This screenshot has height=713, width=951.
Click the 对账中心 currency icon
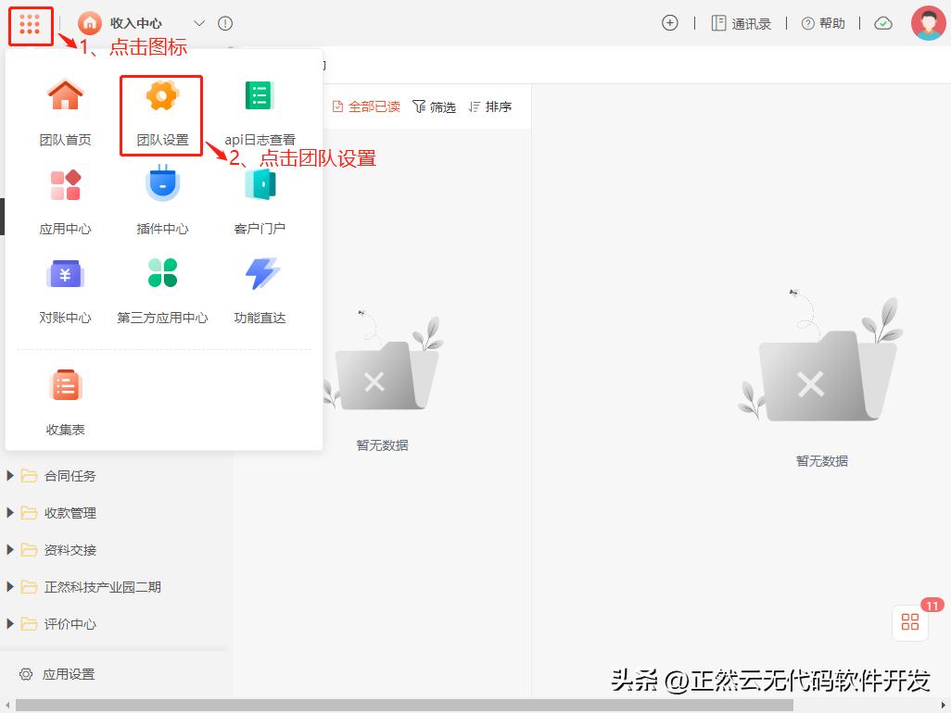65,272
